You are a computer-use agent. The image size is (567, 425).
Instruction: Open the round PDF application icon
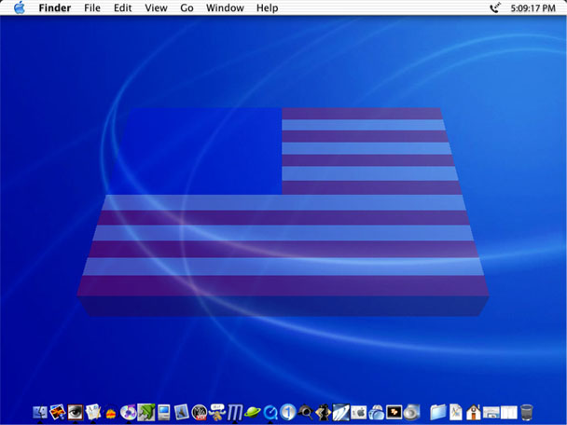[200, 412]
